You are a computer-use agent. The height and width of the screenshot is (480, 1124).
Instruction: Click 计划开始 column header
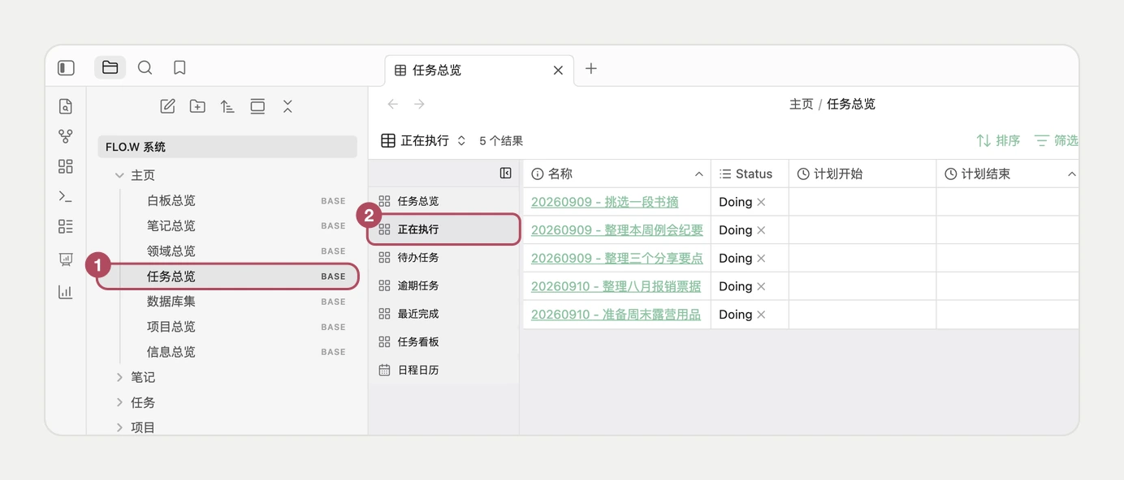[862, 174]
